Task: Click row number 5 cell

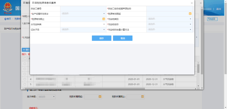Action: (31, 84)
